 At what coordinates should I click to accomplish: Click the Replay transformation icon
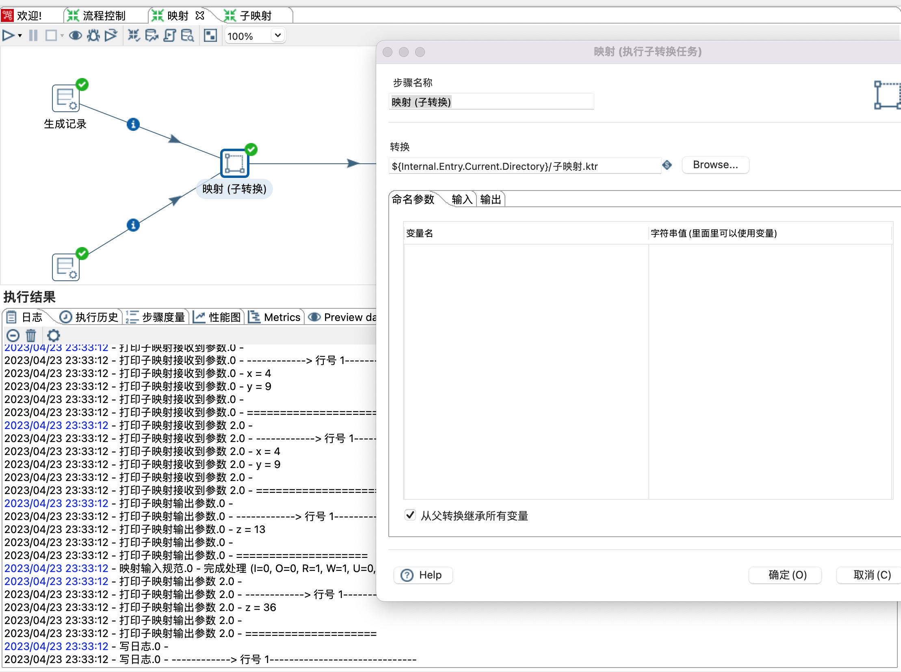click(110, 36)
